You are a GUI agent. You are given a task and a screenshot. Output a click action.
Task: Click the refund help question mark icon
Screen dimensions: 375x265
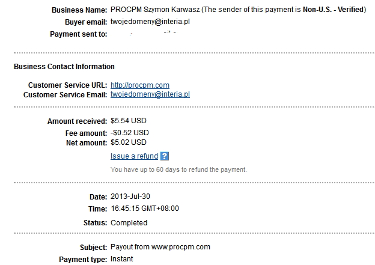(165, 156)
